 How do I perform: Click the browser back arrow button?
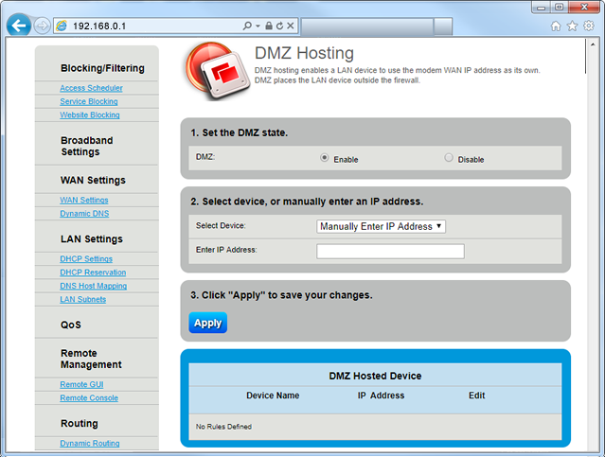coord(18,26)
